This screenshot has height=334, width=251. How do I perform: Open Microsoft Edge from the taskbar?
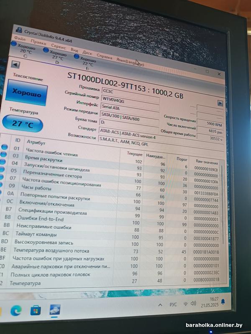coord(16,311)
